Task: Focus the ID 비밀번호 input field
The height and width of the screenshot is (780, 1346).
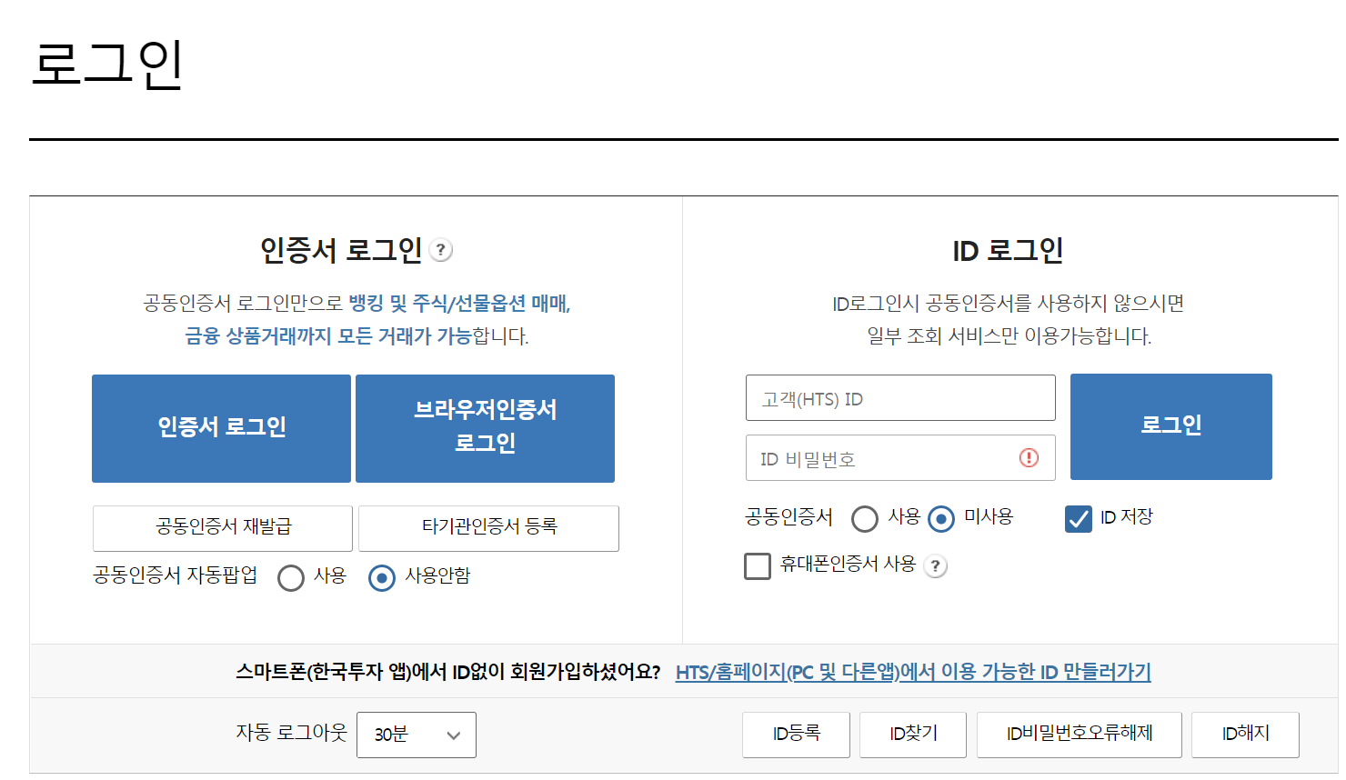Action: pyautogui.click(x=900, y=457)
